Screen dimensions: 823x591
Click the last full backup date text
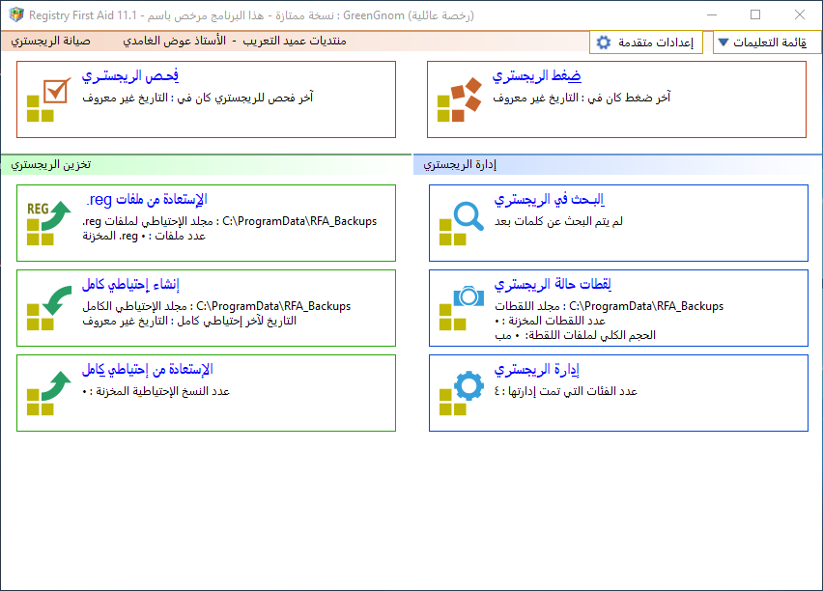(x=189, y=321)
